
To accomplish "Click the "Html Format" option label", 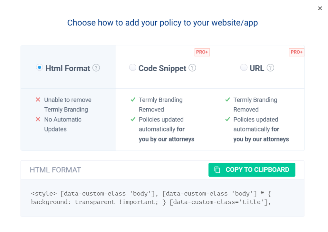I will pos(68,68).
